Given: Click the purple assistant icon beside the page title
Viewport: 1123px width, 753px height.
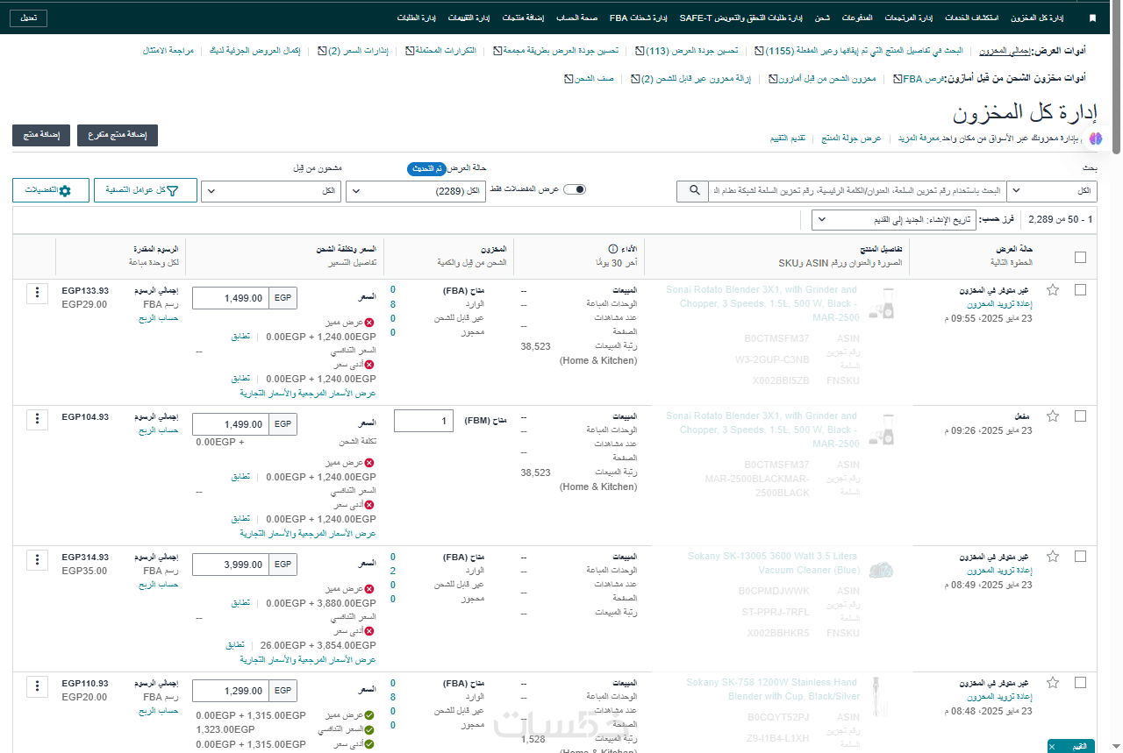Looking at the screenshot, I should click(x=1095, y=139).
